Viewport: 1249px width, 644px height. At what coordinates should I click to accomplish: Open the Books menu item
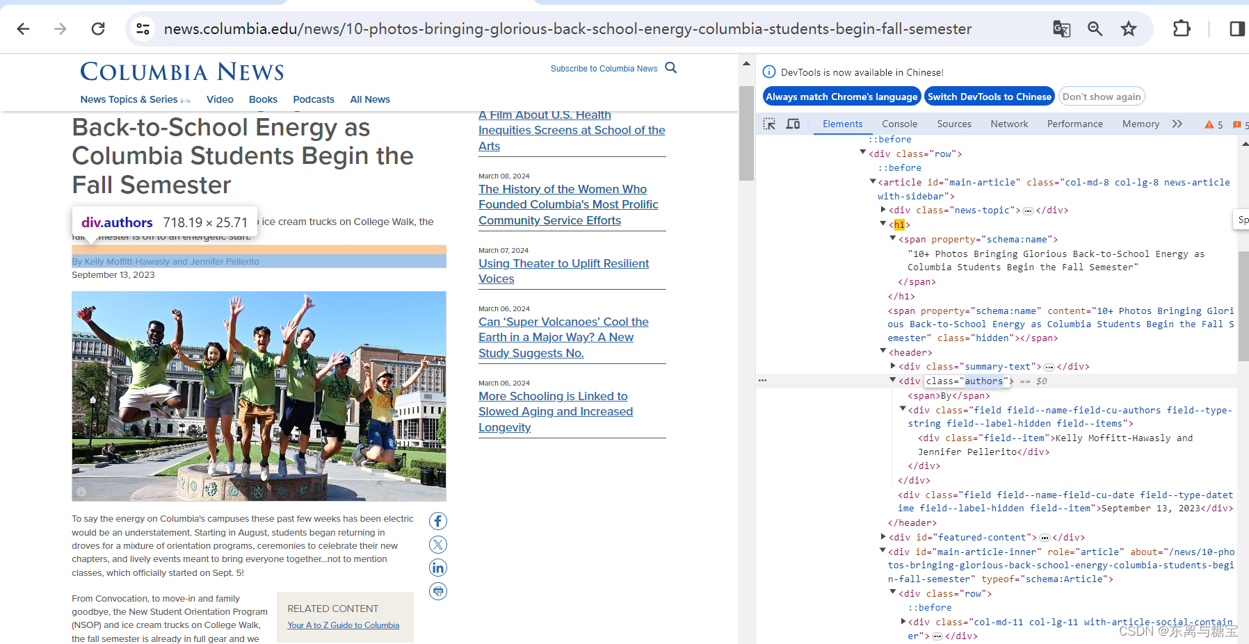coord(263,99)
